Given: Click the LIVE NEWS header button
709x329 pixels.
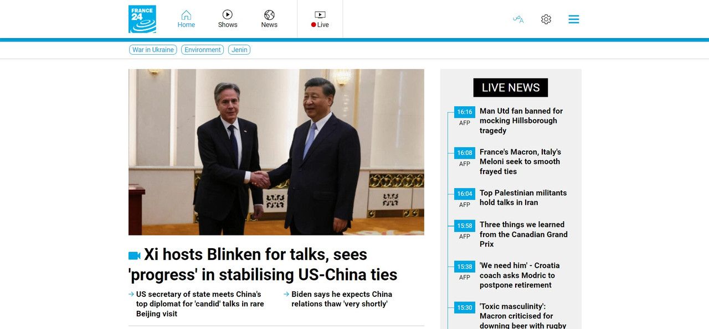Looking at the screenshot, I should [x=511, y=87].
